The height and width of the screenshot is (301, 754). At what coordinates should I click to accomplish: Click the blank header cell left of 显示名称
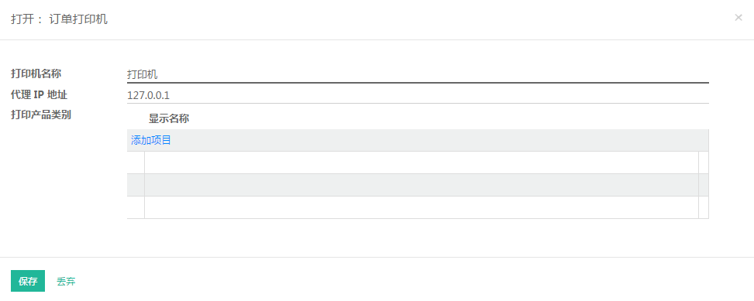[x=136, y=119]
